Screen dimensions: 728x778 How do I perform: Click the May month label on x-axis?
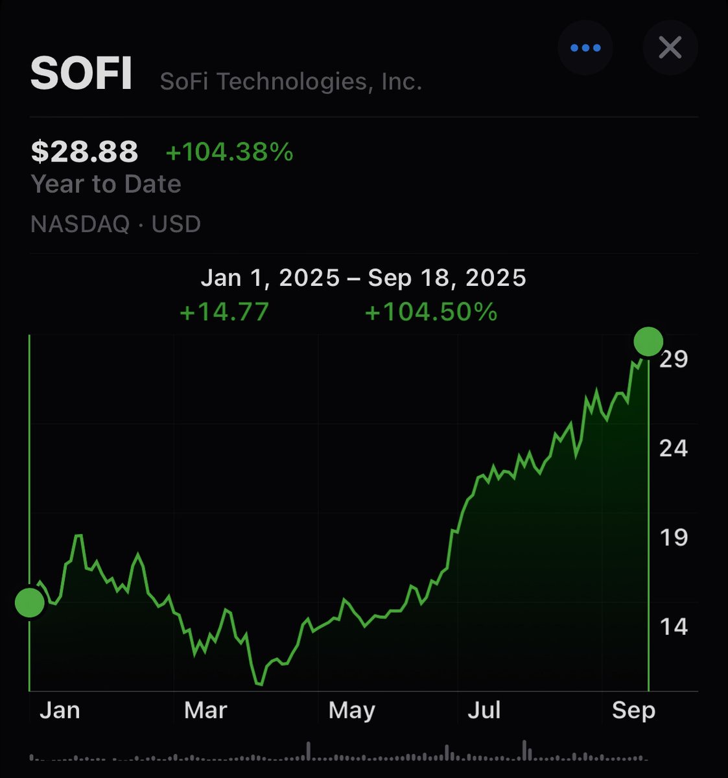[351, 711]
